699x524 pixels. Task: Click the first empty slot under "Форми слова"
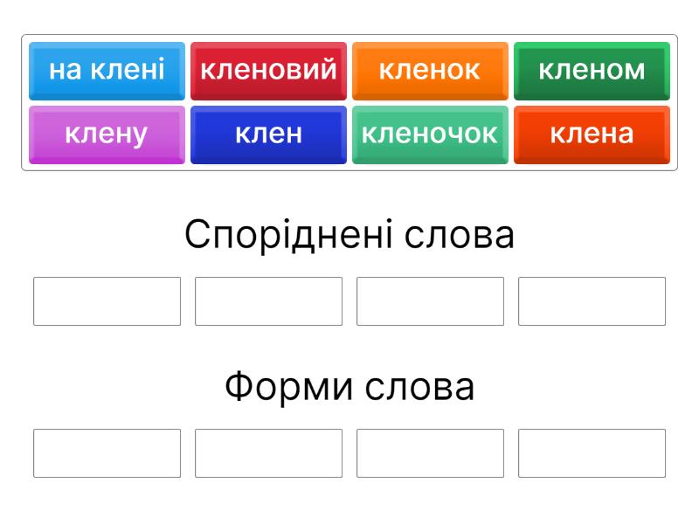107,453
